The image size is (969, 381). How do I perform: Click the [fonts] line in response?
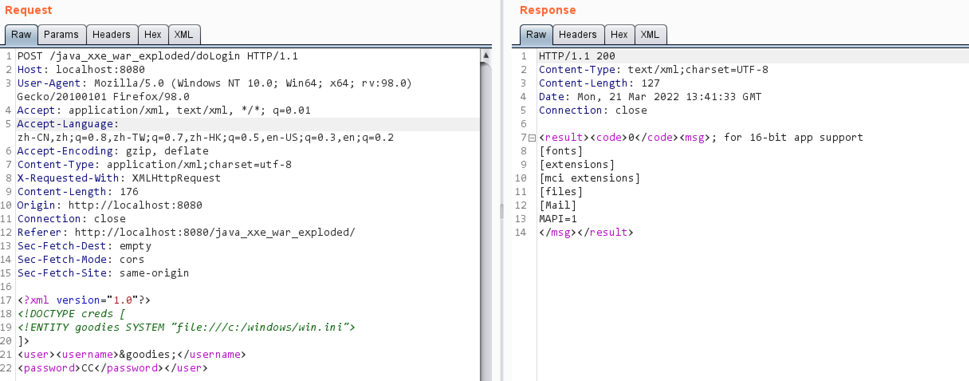[x=561, y=151]
